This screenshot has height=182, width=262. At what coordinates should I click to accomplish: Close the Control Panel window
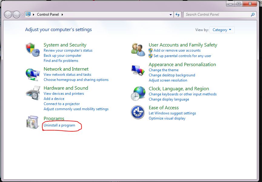(250, 4)
